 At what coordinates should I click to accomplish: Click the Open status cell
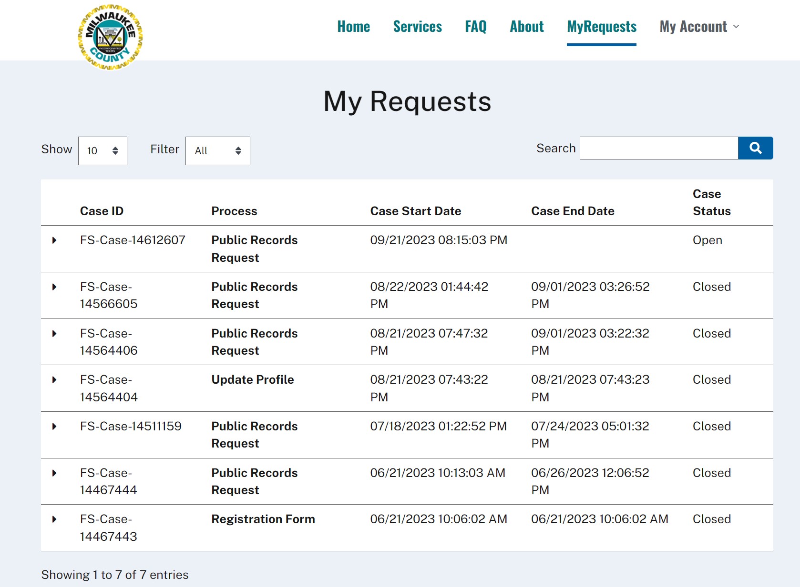pos(707,240)
